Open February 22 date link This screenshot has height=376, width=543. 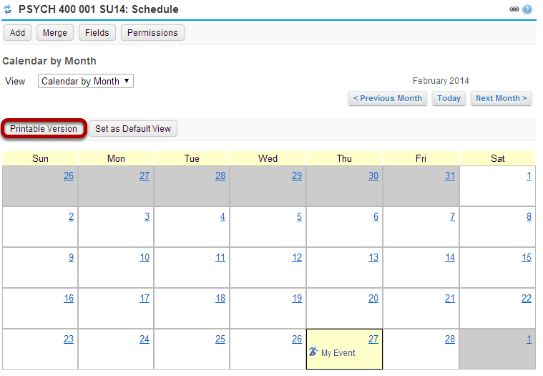click(x=527, y=298)
